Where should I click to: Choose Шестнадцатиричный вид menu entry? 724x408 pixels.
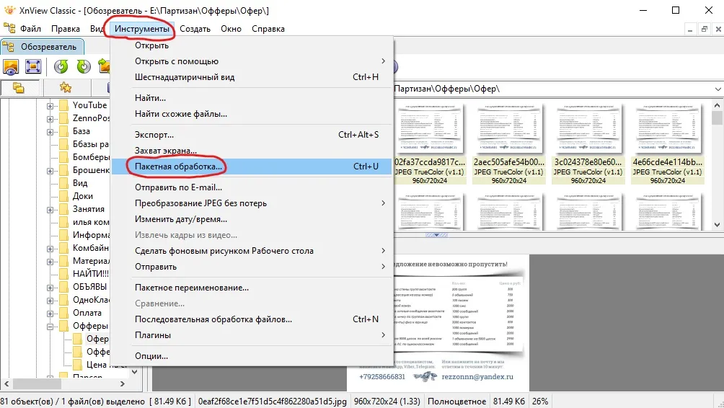pyautogui.click(x=252, y=77)
